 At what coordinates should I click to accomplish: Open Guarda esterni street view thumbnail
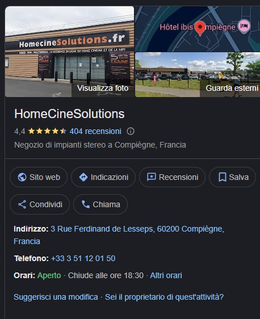(198, 75)
